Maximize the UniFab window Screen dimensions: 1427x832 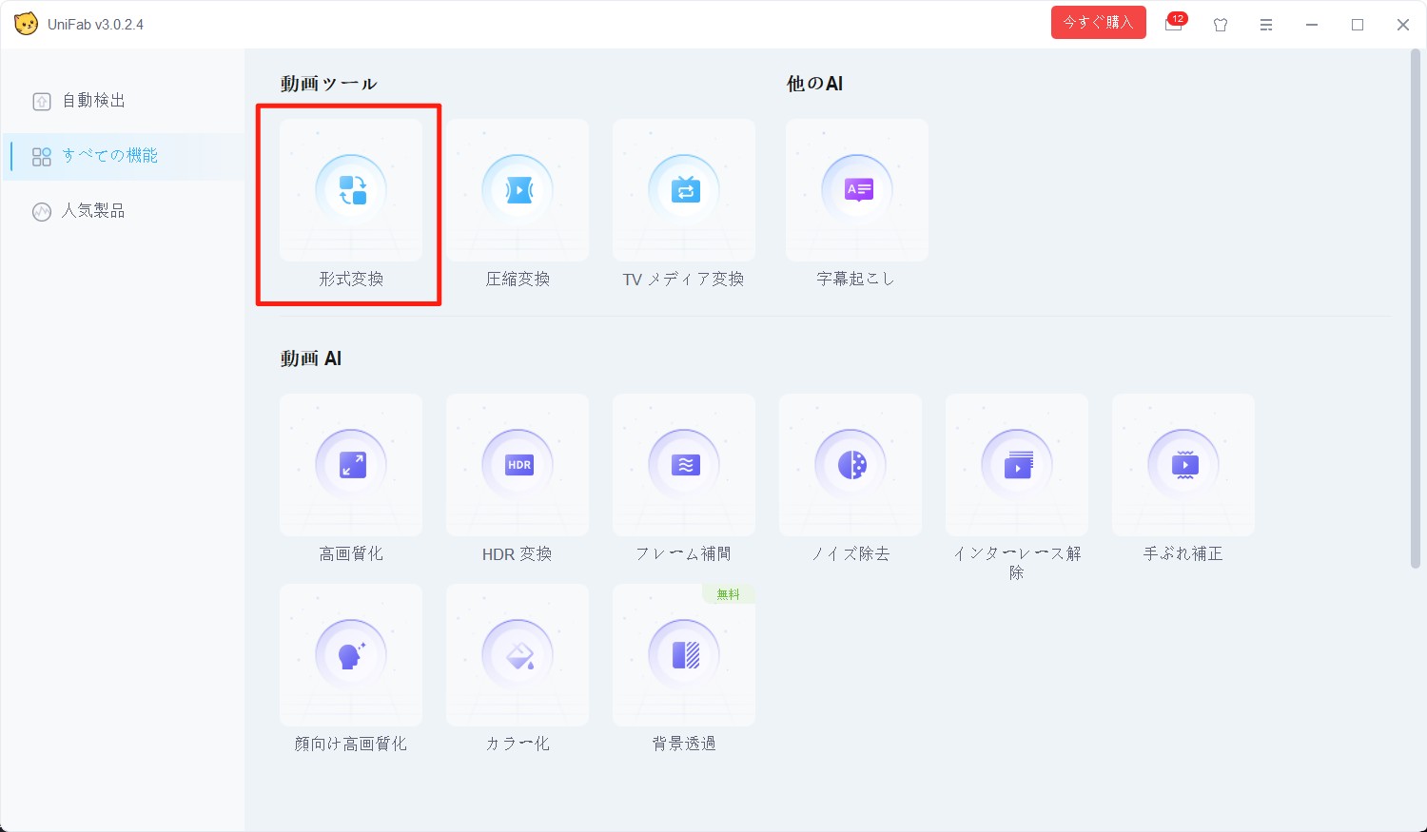click(x=1358, y=25)
